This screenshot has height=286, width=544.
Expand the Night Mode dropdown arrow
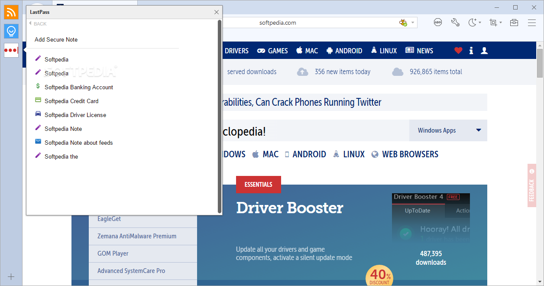pyautogui.click(x=480, y=23)
